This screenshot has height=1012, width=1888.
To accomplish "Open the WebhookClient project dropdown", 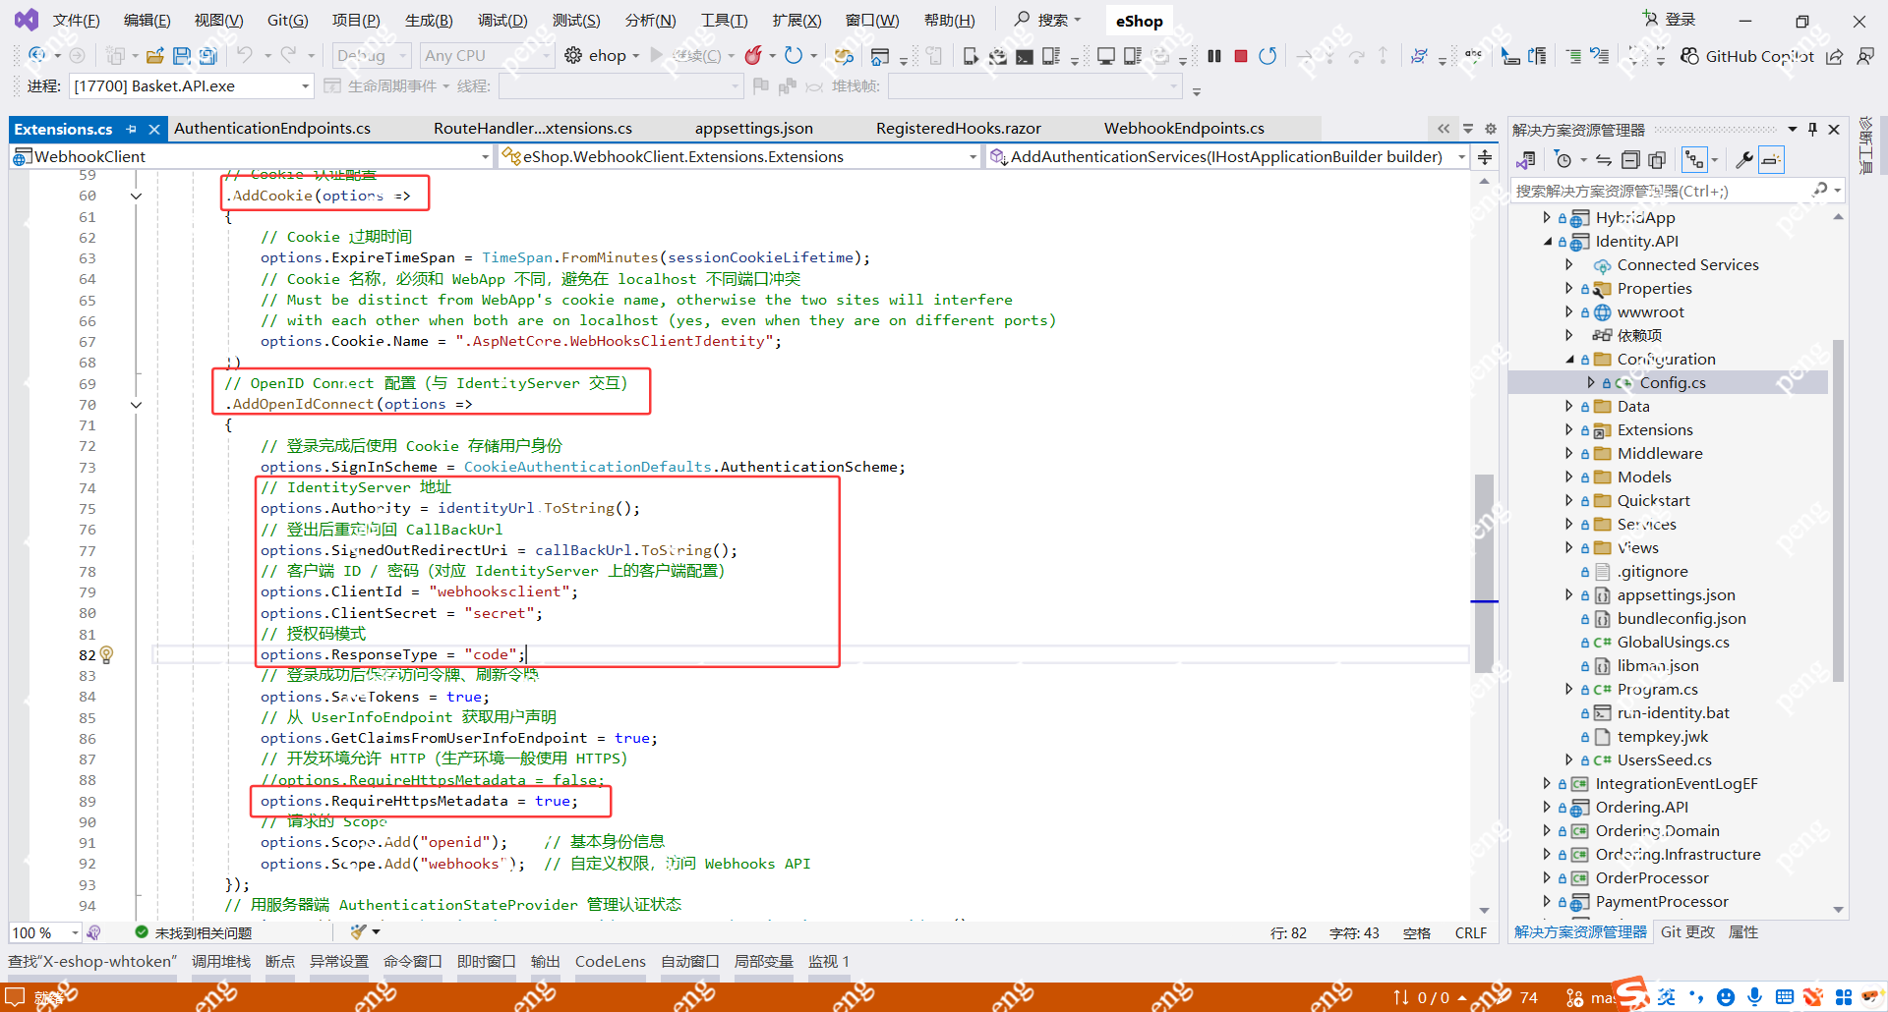I will (x=252, y=156).
